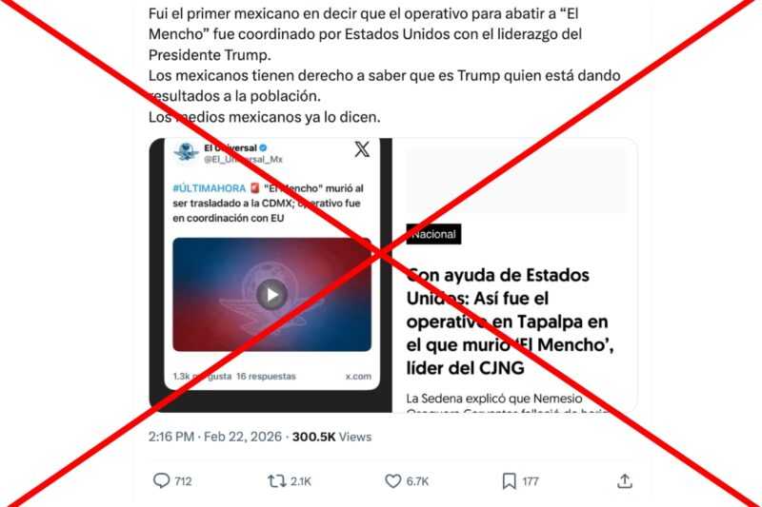Click the blue verified badge icon
Viewport: 762px width, 507px height.
pos(263,147)
